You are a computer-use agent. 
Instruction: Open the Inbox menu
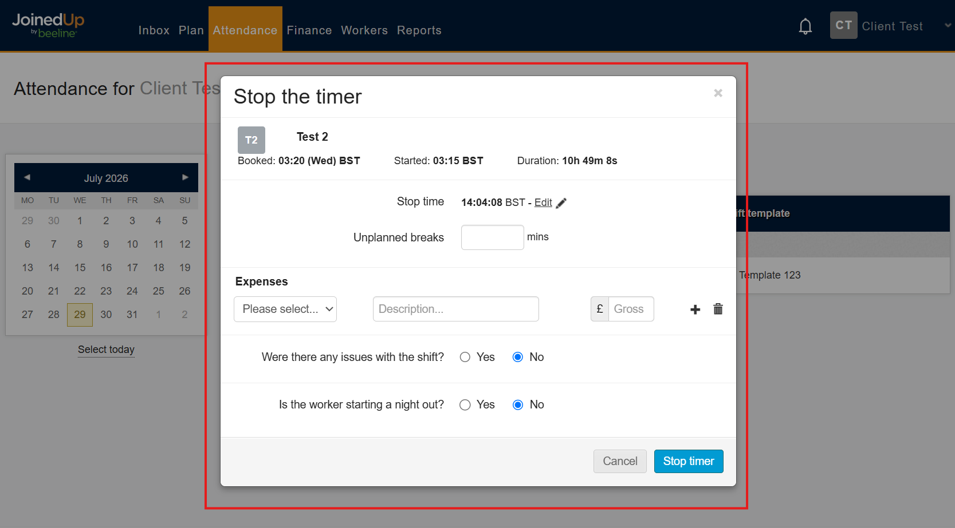154,30
